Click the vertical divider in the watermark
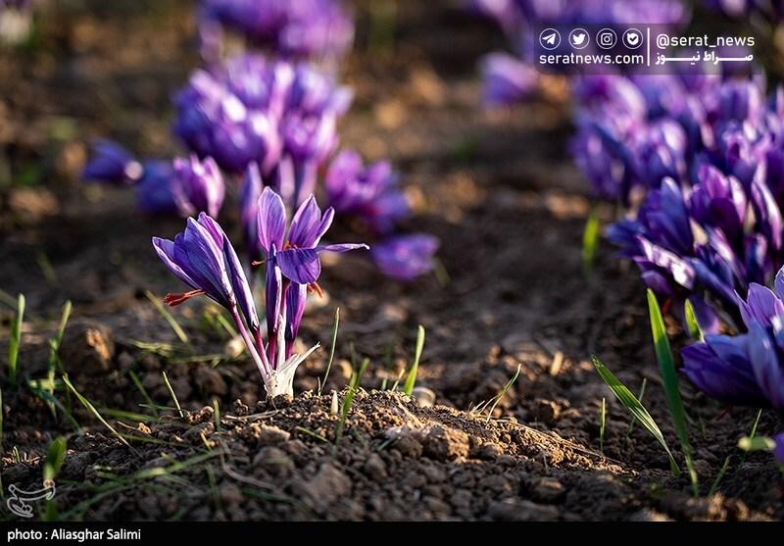The height and width of the screenshot is (546, 784). click(x=648, y=47)
